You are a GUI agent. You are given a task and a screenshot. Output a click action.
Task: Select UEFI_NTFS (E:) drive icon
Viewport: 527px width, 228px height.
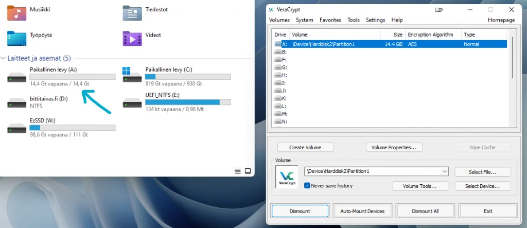[x=132, y=102]
